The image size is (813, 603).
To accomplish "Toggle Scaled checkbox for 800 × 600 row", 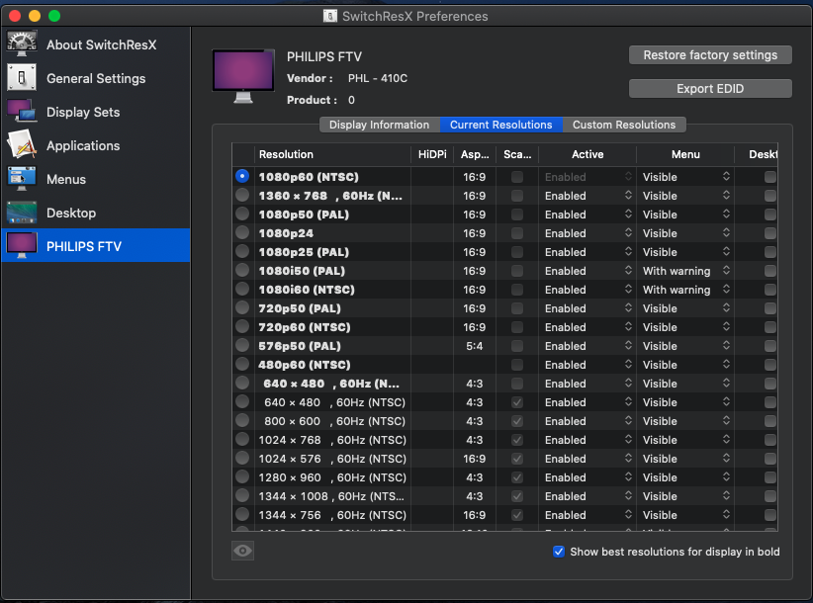I will pyautogui.click(x=517, y=421).
